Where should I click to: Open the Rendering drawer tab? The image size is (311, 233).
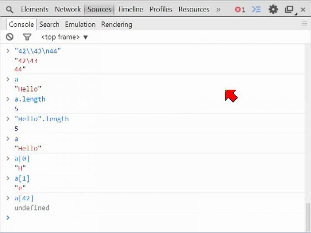[x=117, y=25]
